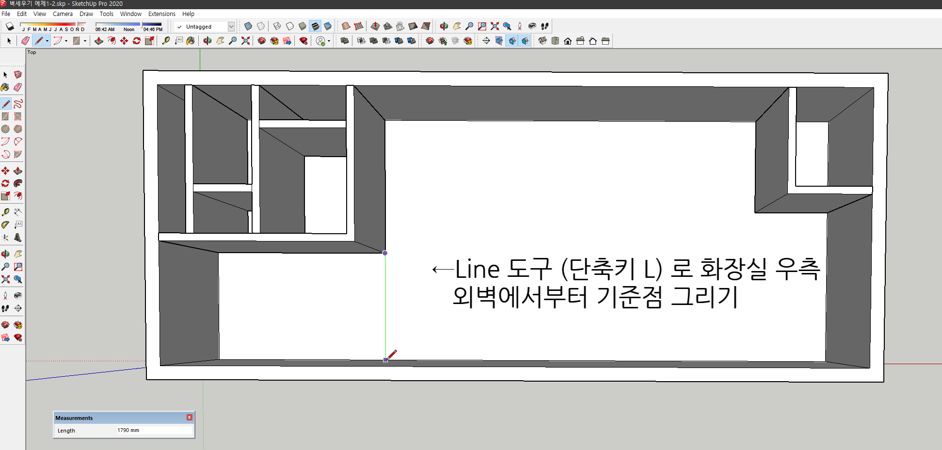The image size is (942, 450).
Task: Open the Tools menu
Action: 106,14
